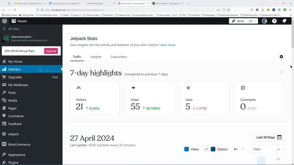
Task: Open the calendar icon in Last 30 Days
Action: [x=279, y=137]
